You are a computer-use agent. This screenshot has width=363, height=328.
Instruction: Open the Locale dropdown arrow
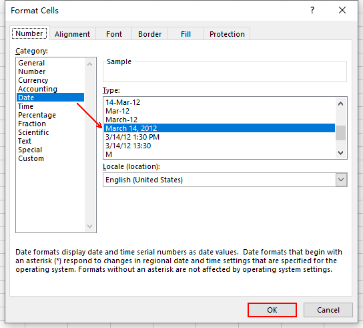point(341,180)
